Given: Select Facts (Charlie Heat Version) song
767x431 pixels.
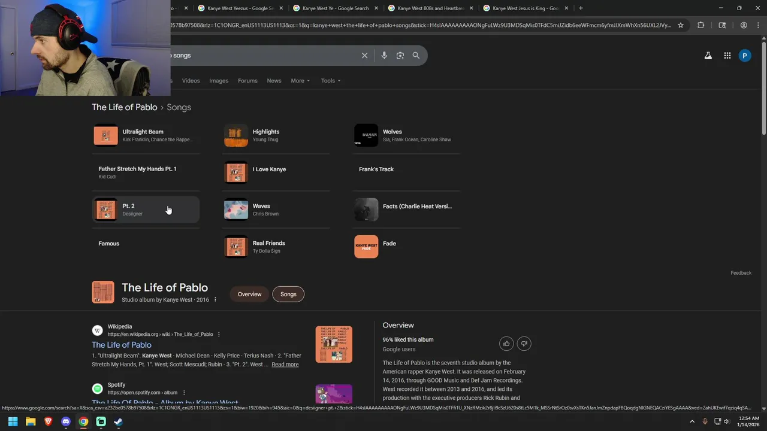Looking at the screenshot, I should point(406,210).
